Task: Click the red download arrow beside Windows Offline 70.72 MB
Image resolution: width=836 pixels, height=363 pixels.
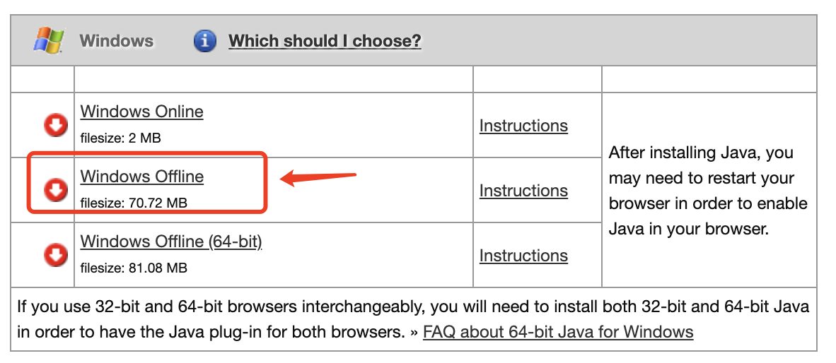Action: (x=55, y=190)
